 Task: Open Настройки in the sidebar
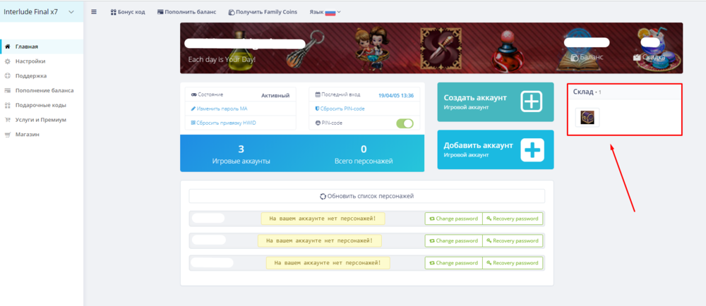(x=30, y=61)
